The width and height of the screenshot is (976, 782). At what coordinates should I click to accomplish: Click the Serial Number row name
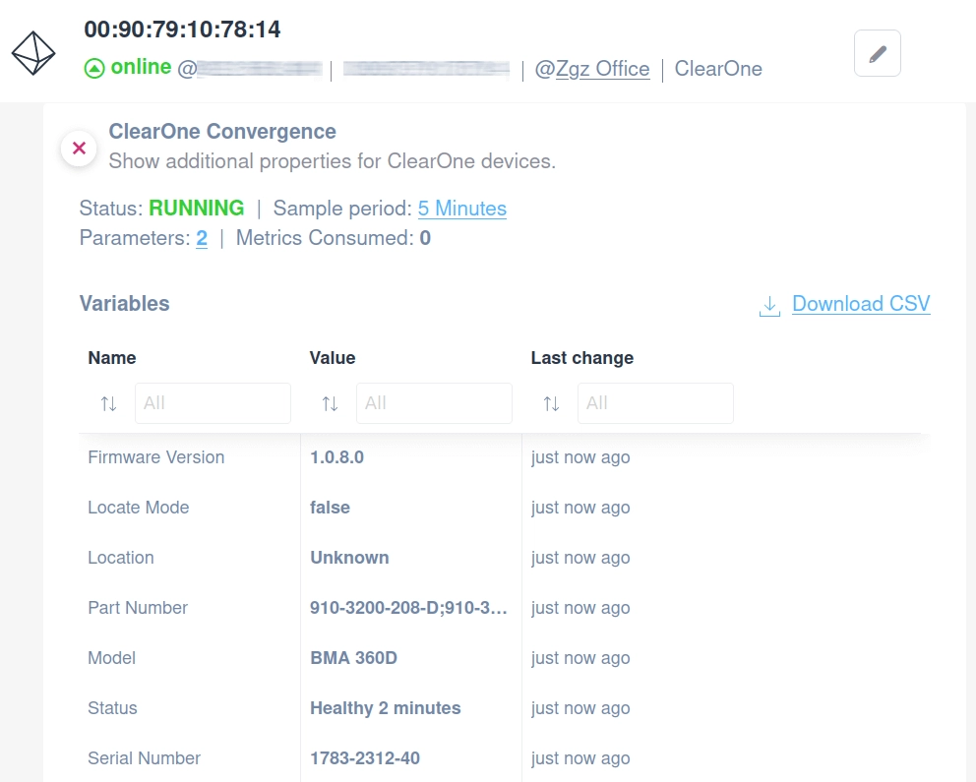[x=144, y=758]
